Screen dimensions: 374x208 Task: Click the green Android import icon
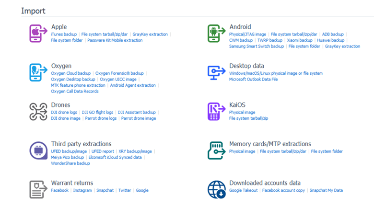[x=216, y=34]
